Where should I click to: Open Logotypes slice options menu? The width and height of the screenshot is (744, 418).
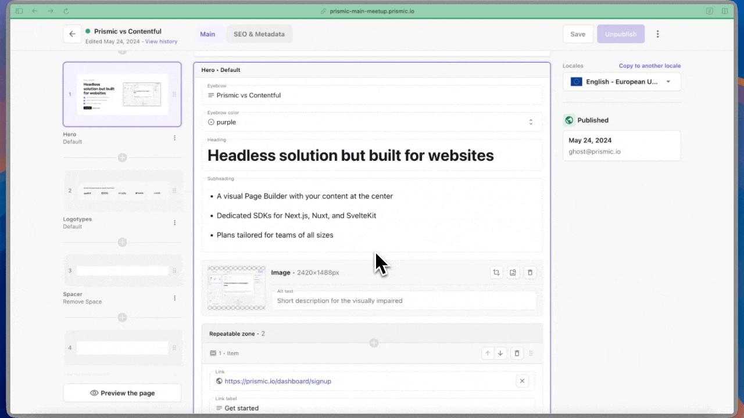[x=174, y=223]
